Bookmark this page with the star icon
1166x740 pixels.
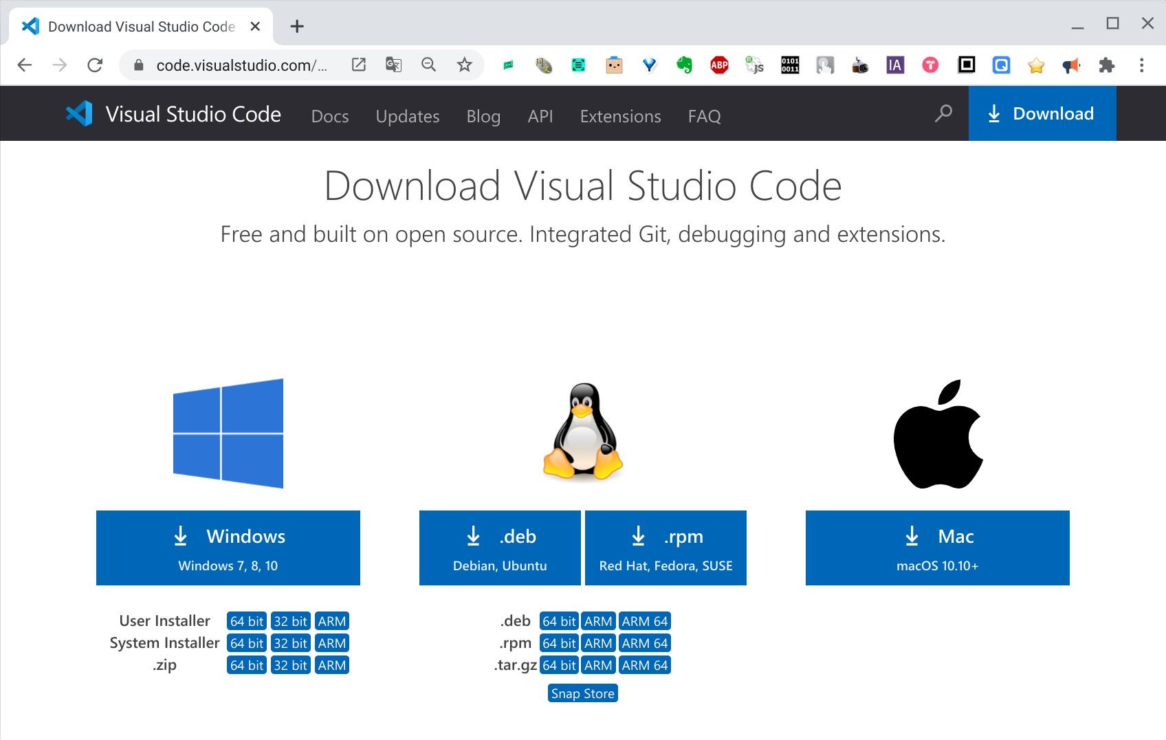click(464, 65)
